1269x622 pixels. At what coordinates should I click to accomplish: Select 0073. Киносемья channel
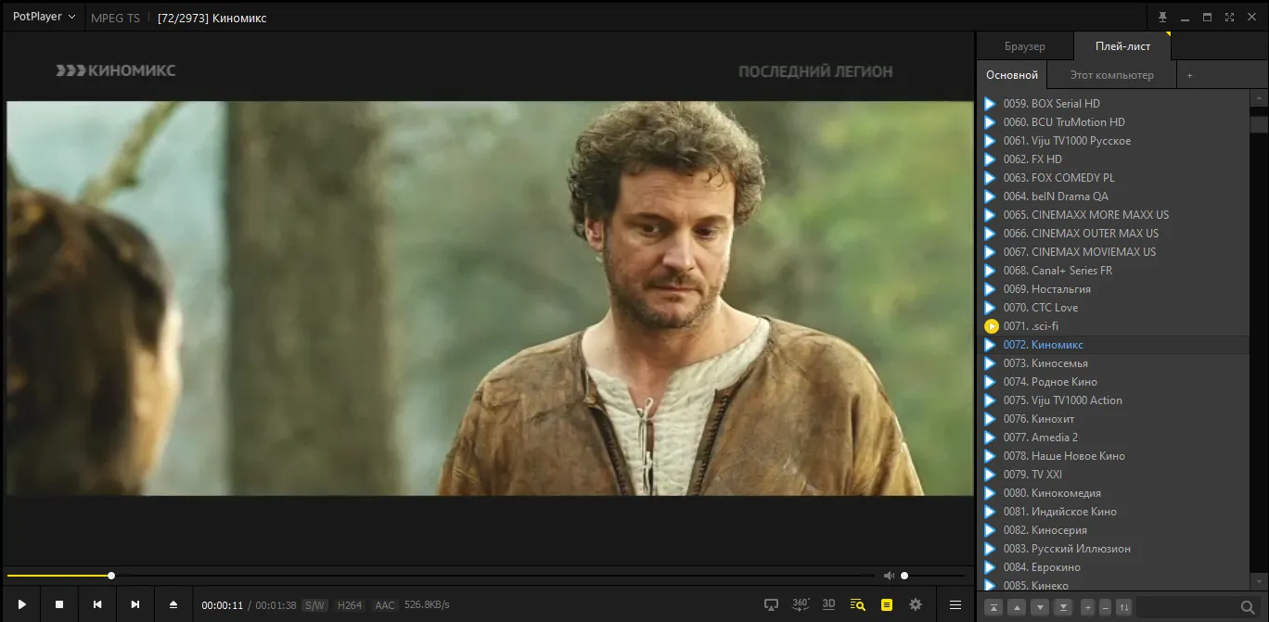(1113, 363)
